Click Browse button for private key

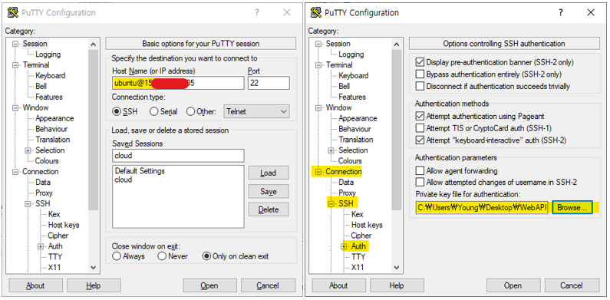click(x=572, y=208)
